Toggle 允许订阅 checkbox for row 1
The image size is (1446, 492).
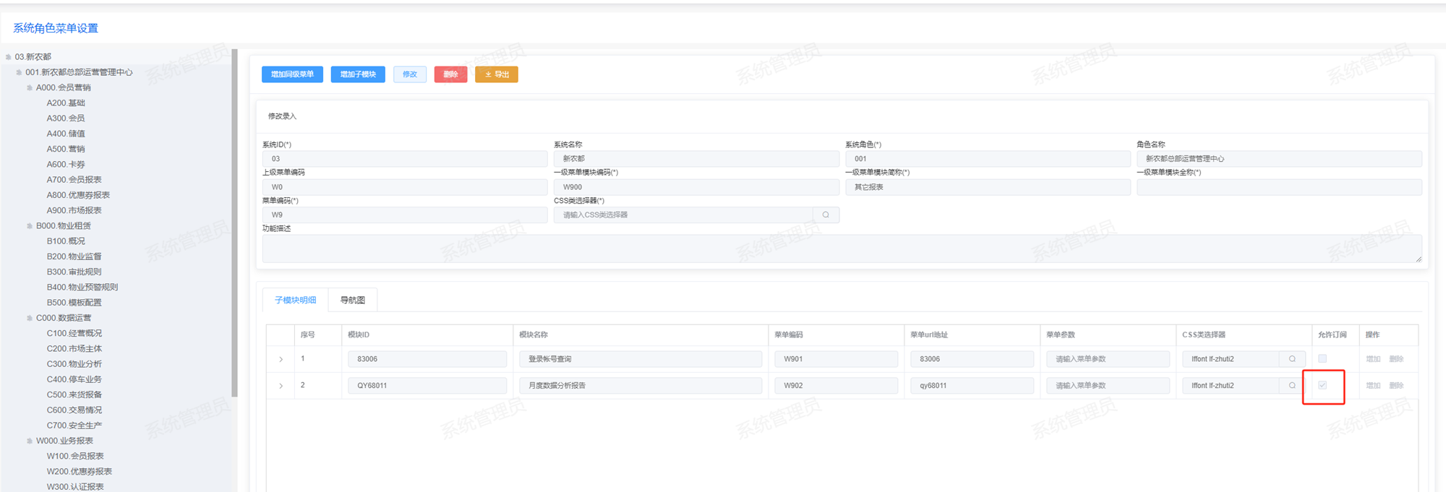click(x=1322, y=358)
